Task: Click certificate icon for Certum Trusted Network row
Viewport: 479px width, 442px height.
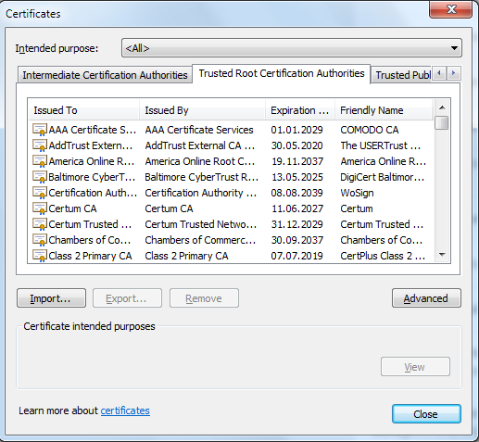Action: (40, 224)
